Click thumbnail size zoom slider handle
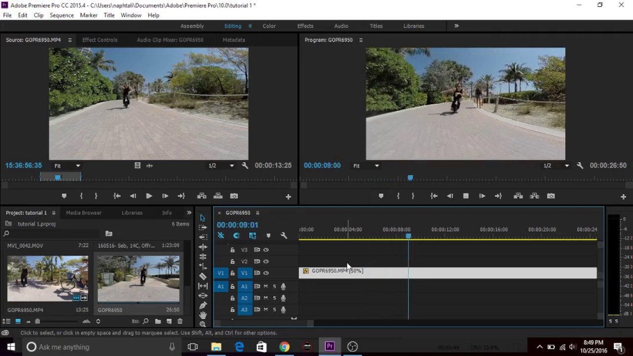 38,321
